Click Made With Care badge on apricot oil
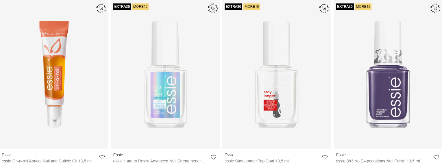 pos(101,8)
